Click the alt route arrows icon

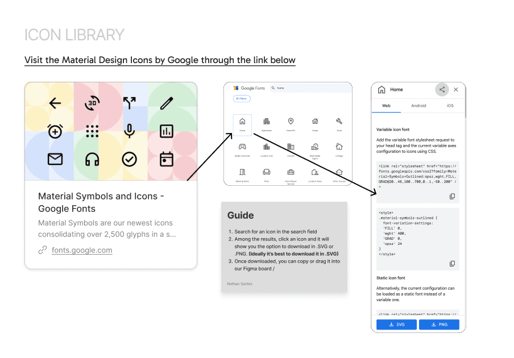tap(130, 103)
